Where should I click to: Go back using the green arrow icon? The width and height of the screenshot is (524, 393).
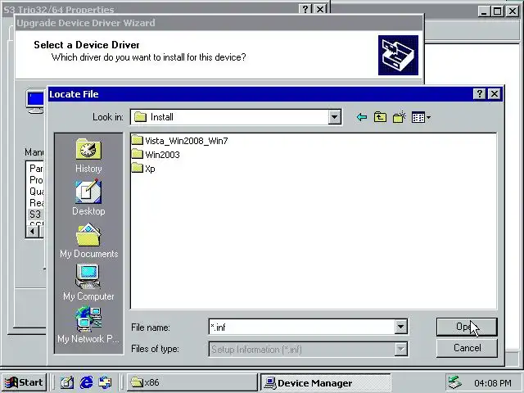(362, 117)
